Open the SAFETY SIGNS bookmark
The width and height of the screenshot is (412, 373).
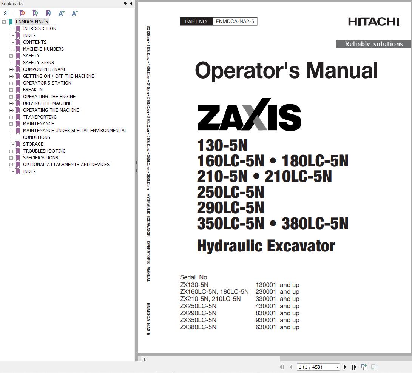point(39,63)
